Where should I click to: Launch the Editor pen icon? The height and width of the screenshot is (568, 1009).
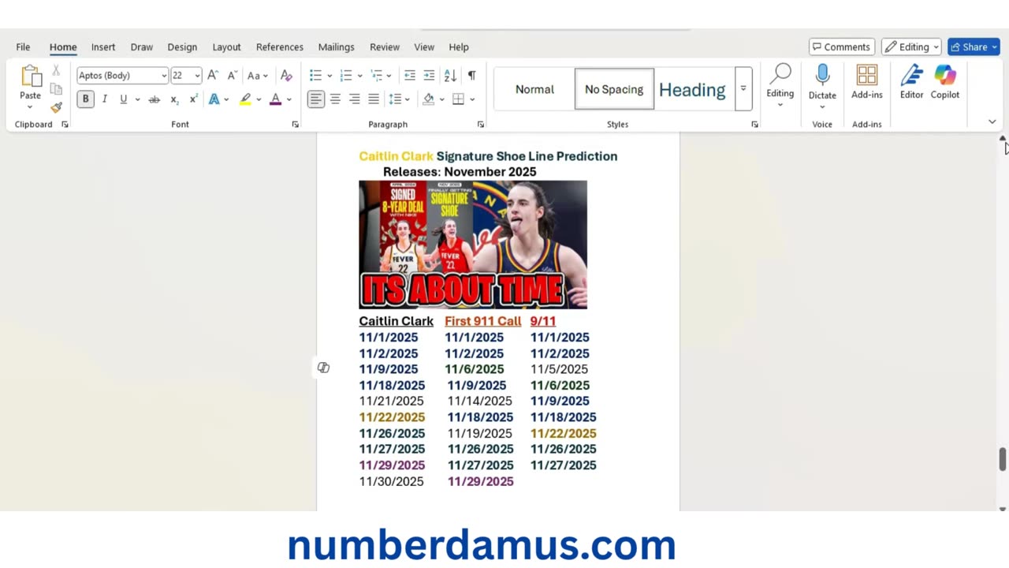click(912, 75)
